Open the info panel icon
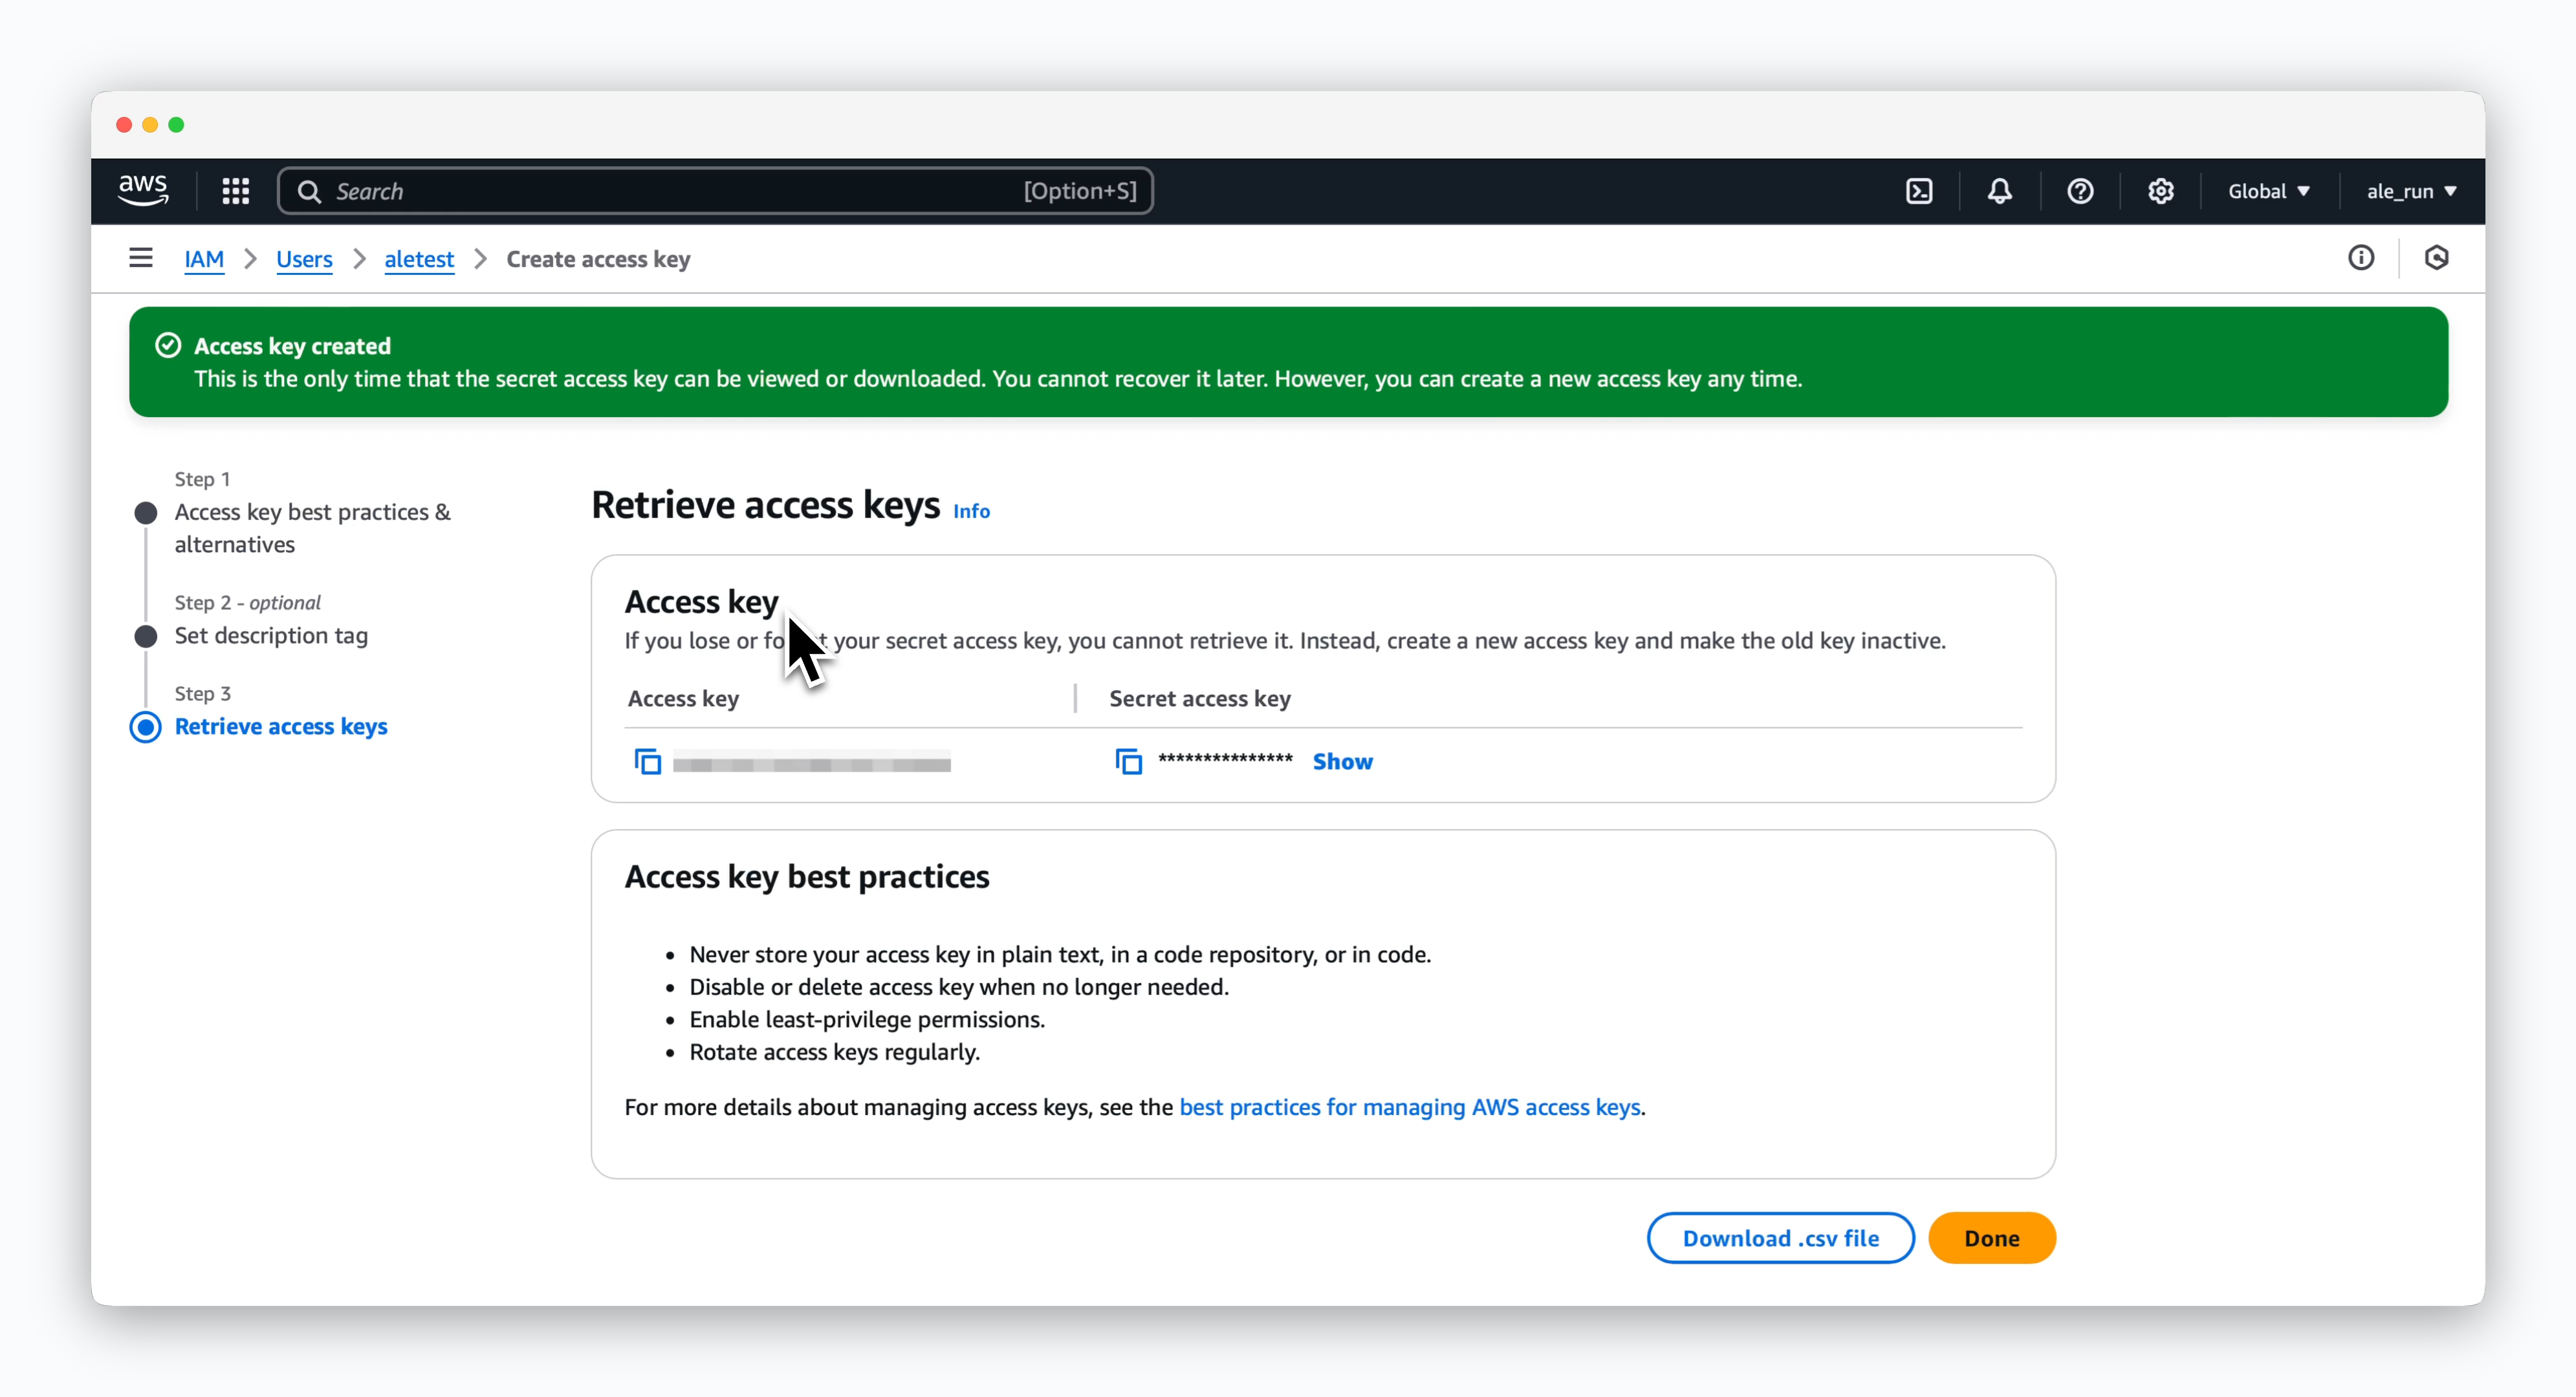The height and width of the screenshot is (1397, 2576). [2360, 258]
